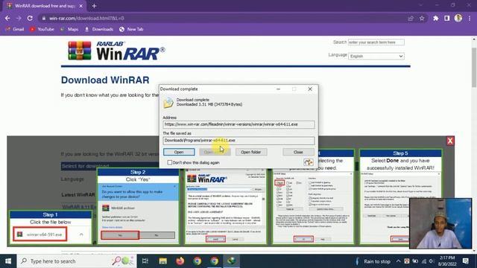This screenshot has height=268, width=477.
Task: Click the Step 2 Click Yes screenshot
Action: [x=138, y=207]
